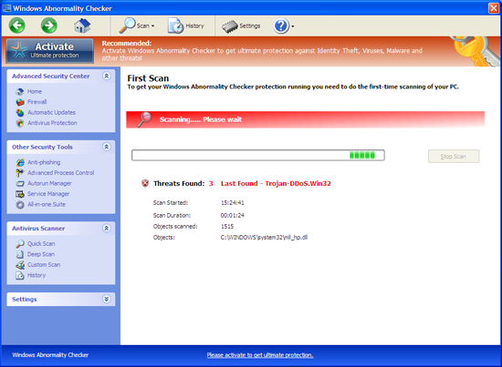Open Anti-phishing tool link
The width and height of the screenshot is (502, 367).
click(x=44, y=162)
